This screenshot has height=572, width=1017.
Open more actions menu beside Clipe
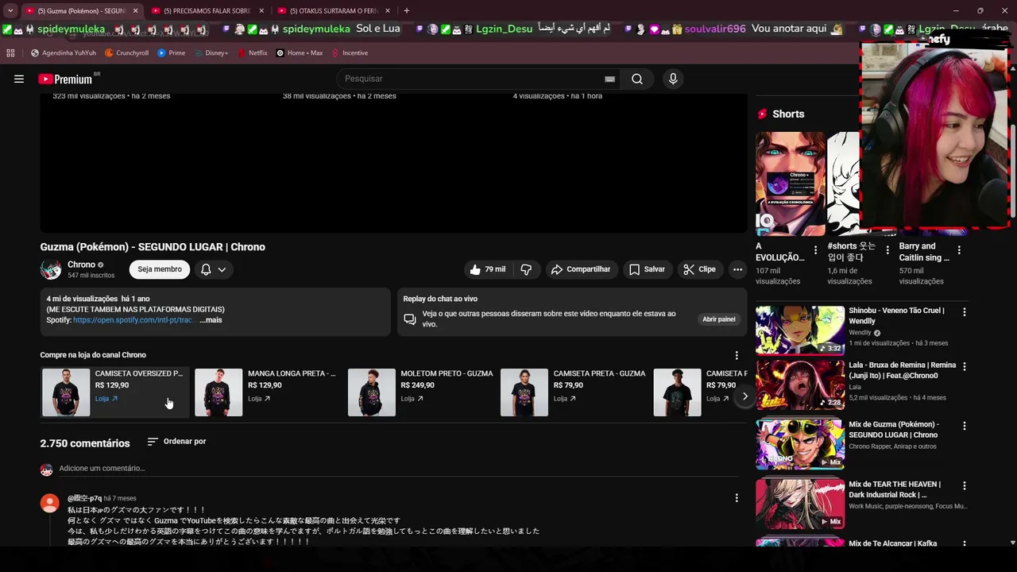[x=737, y=269]
